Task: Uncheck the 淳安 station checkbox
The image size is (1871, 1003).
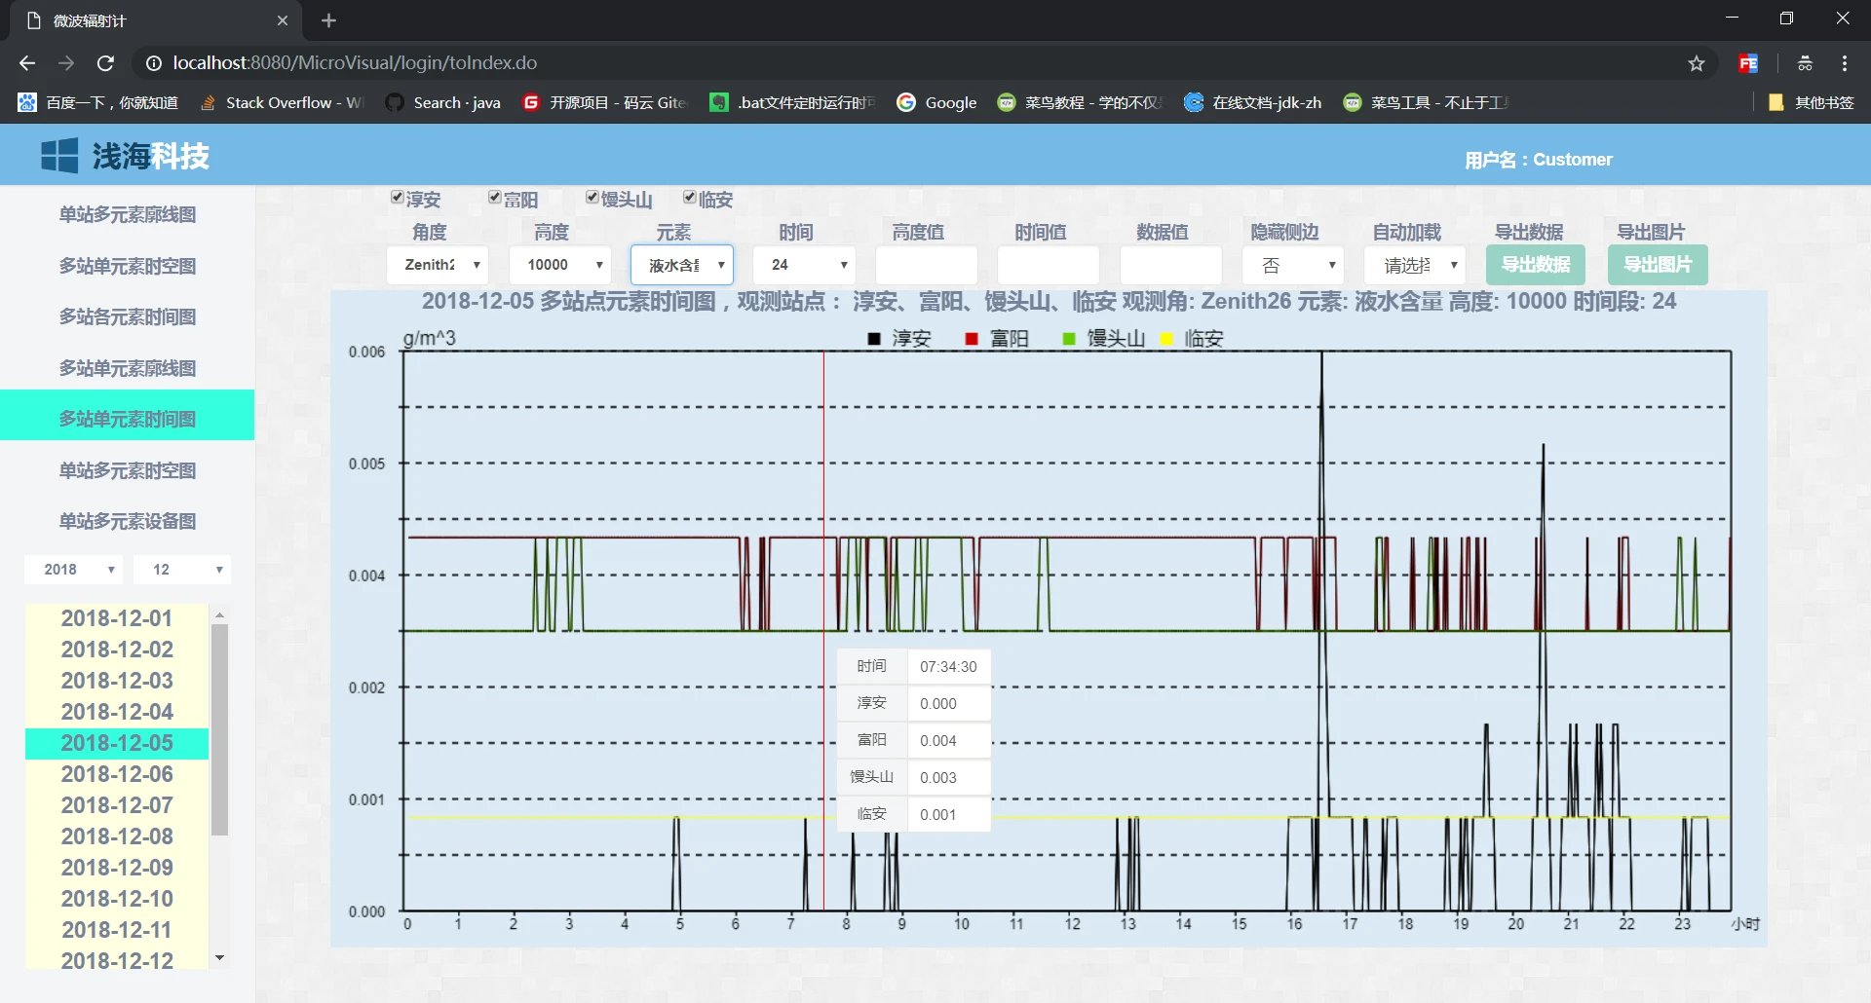Action: click(x=398, y=198)
